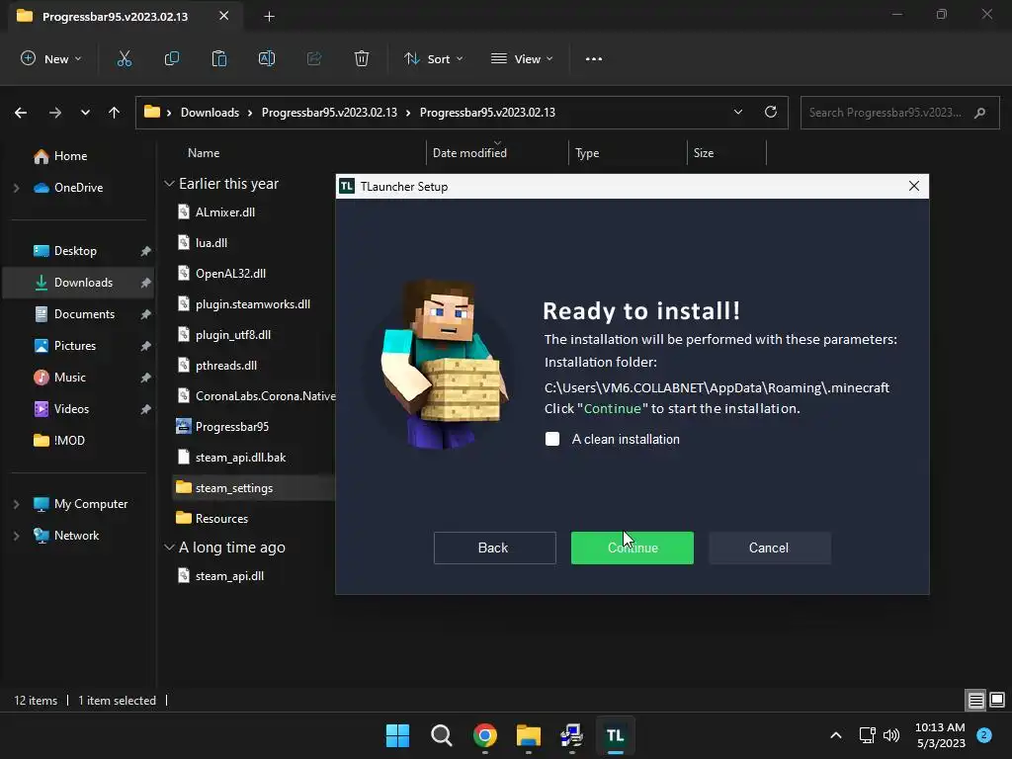Open the New dropdown menu
The width and height of the screenshot is (1012, 759).
(51, 58)
